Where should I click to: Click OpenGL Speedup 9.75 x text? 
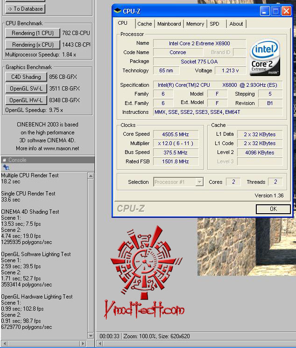34,110
